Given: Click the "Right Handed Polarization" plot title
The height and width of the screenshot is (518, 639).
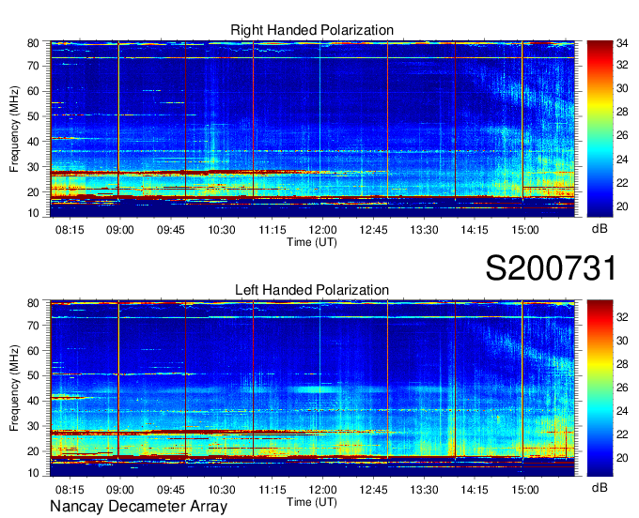Looking at the screenshot, I should tap(312, 30).
